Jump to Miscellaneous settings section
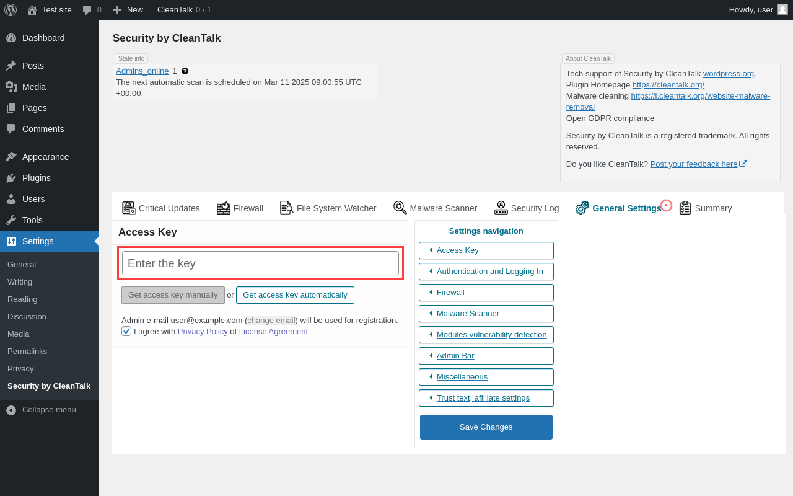The width and height of the screenshot is (793, 496). (486, 377)
